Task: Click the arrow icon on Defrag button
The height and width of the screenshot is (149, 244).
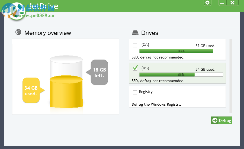Action: coord(215,120)
